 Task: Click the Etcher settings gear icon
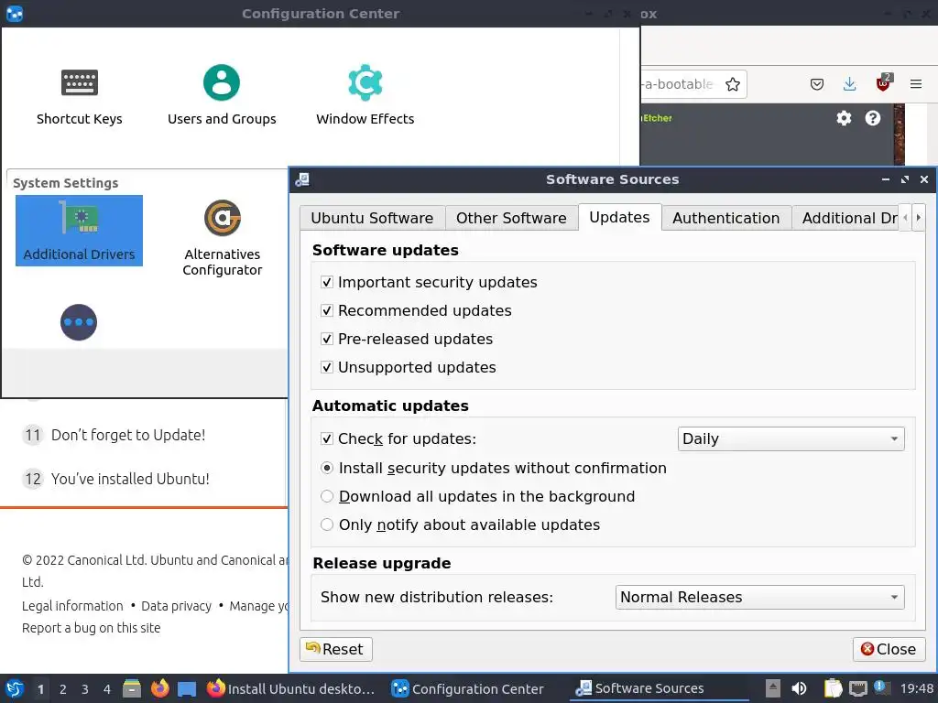coord(844,118)
